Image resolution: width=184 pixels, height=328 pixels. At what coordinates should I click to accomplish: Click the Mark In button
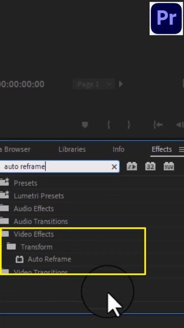coord(108,125)
